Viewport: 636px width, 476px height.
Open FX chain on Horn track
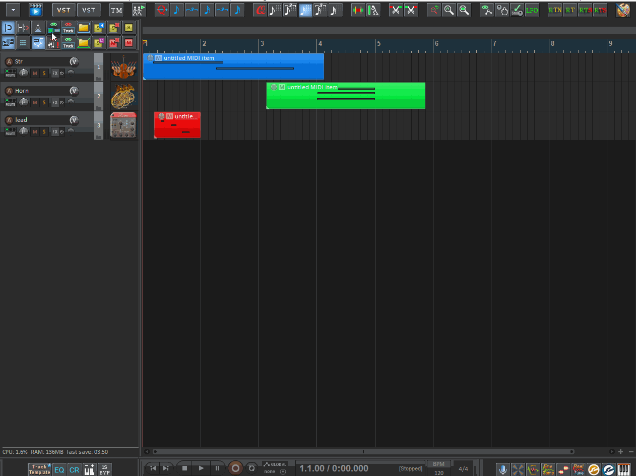pyautogui.click(x=55, y=102)
